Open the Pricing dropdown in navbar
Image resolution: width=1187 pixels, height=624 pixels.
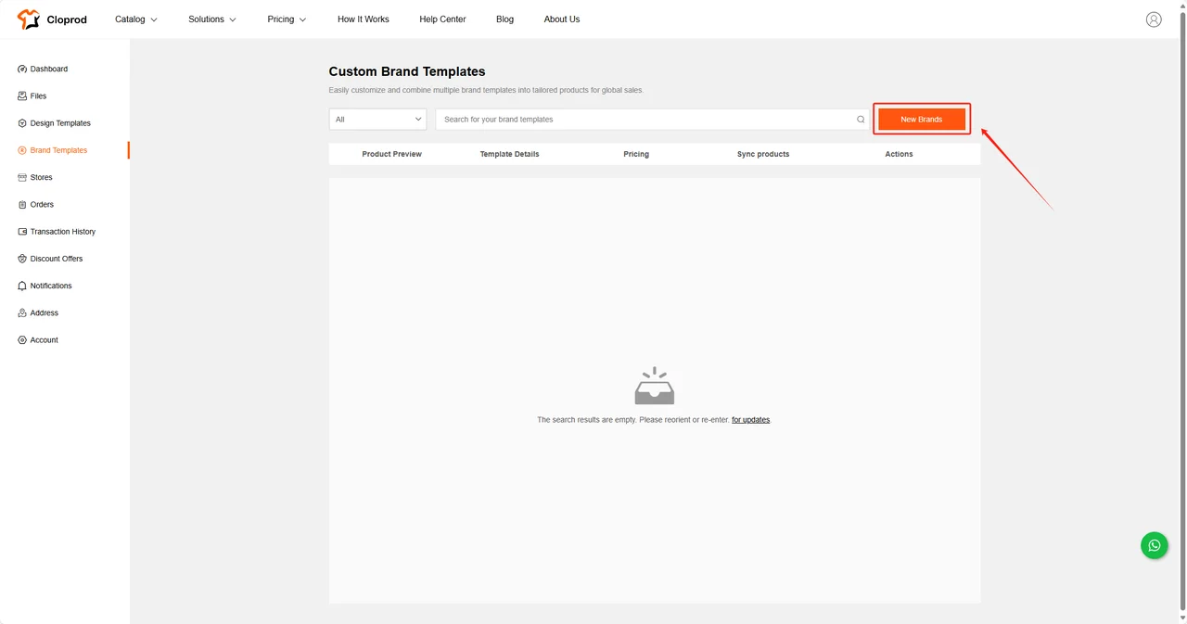pos(287,19)
